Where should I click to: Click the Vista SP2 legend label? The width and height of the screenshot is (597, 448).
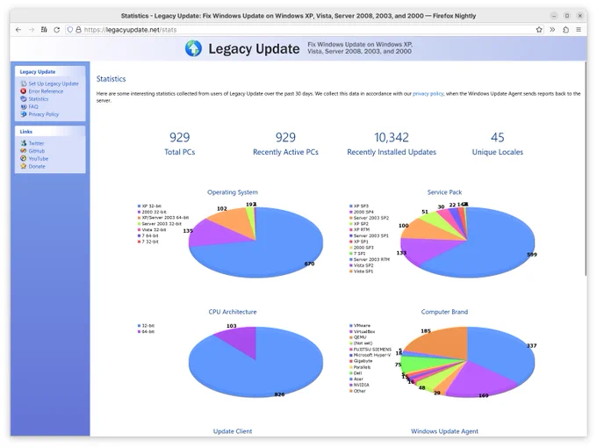click(x=363, y=265)
